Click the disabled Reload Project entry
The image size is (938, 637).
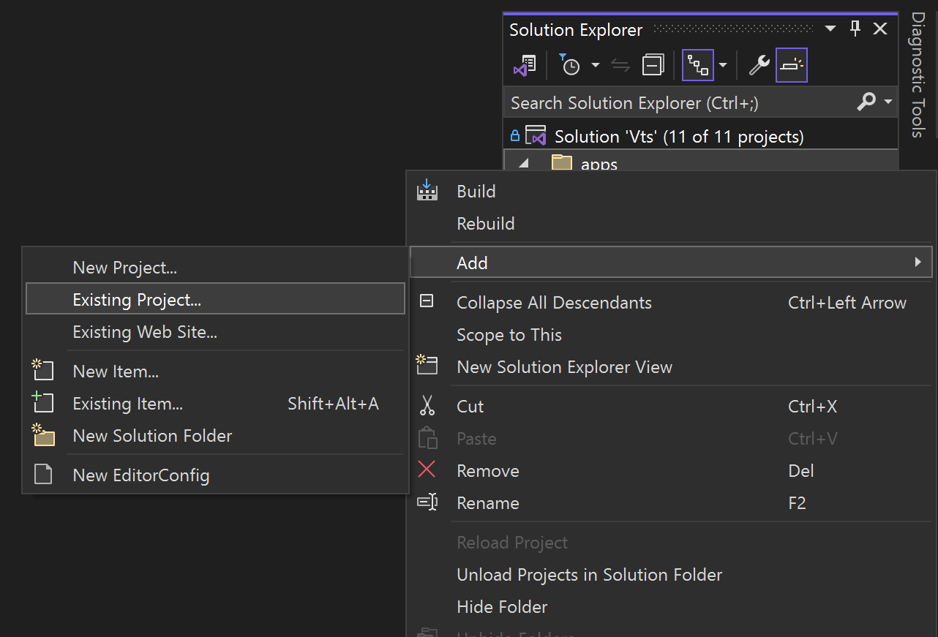coord(512,543)
